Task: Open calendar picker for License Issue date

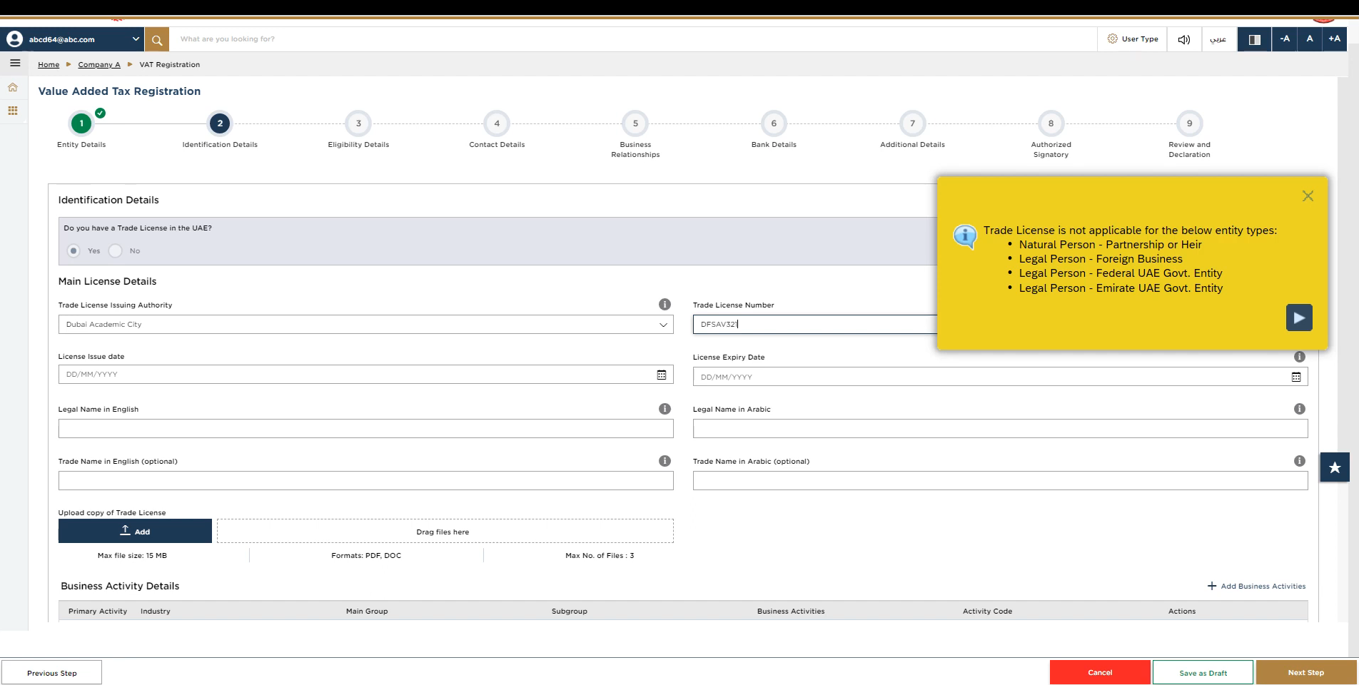Action: [662, 375]
